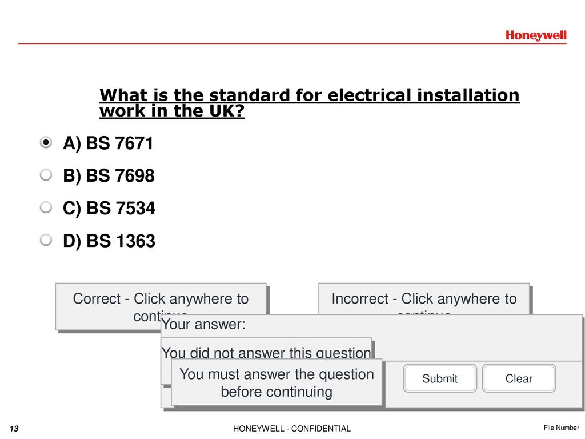
Task: Dismiss the 'Incorrect - Click anywhere' message box
Action: click(x=424, y=298)
